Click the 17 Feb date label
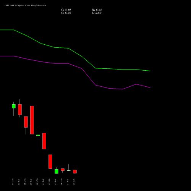This screenshot has height=191, width=191. 68,182
